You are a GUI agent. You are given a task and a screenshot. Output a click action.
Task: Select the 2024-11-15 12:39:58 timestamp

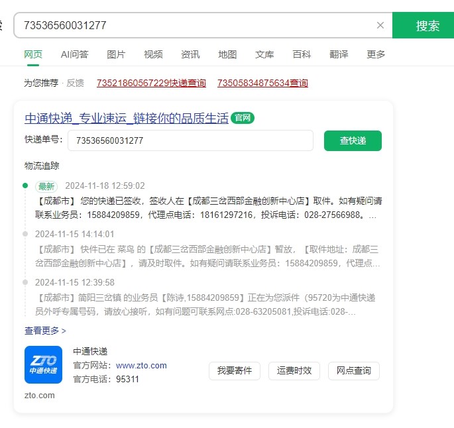(x=75, y=282)
